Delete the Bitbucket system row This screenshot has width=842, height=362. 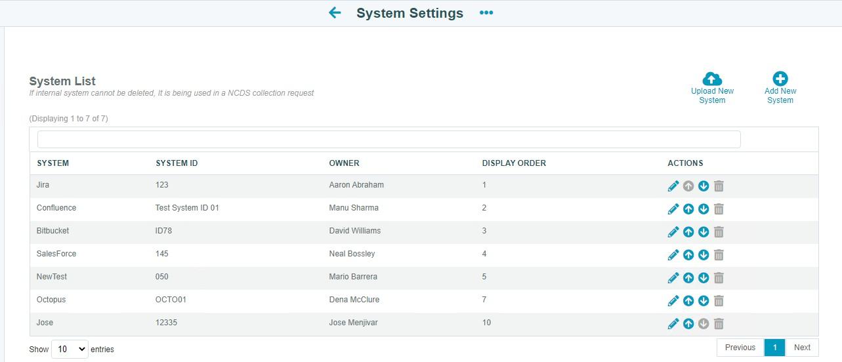(719, 232)
